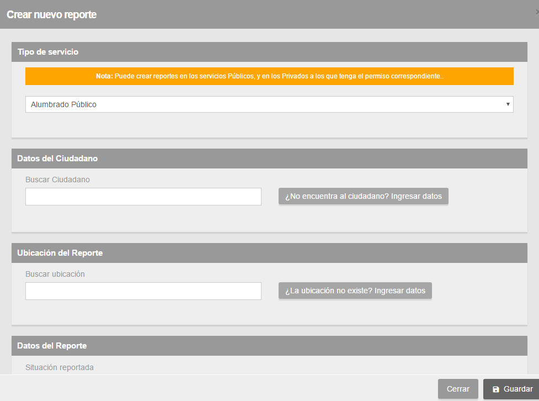Select the Datos del Ciudadano section header

(269, 159)
